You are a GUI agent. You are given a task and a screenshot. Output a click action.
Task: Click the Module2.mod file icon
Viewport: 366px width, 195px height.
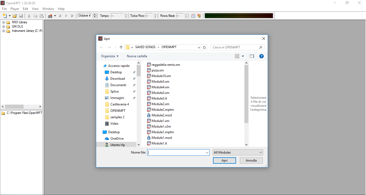pos(149,115)
